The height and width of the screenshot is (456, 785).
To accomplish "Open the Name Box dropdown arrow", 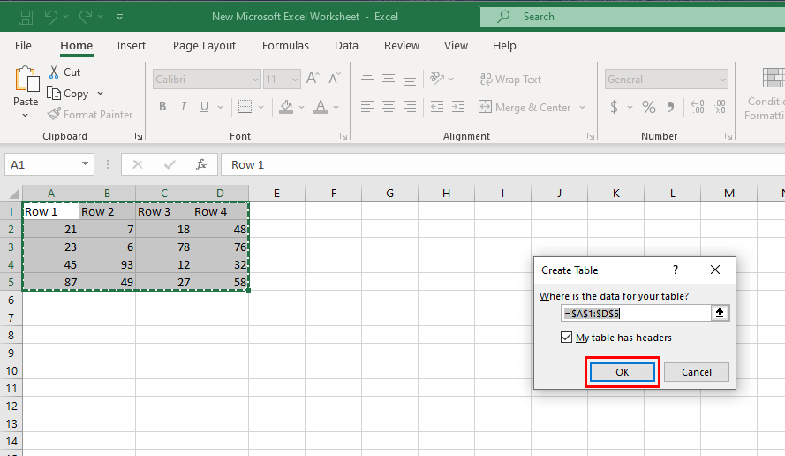I will (x=86, y=164).
